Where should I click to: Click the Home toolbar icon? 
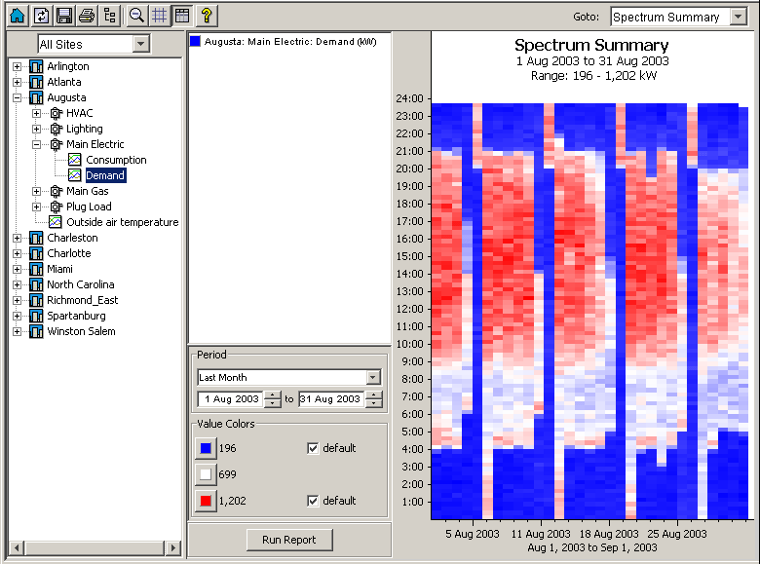tap(17, 16)
